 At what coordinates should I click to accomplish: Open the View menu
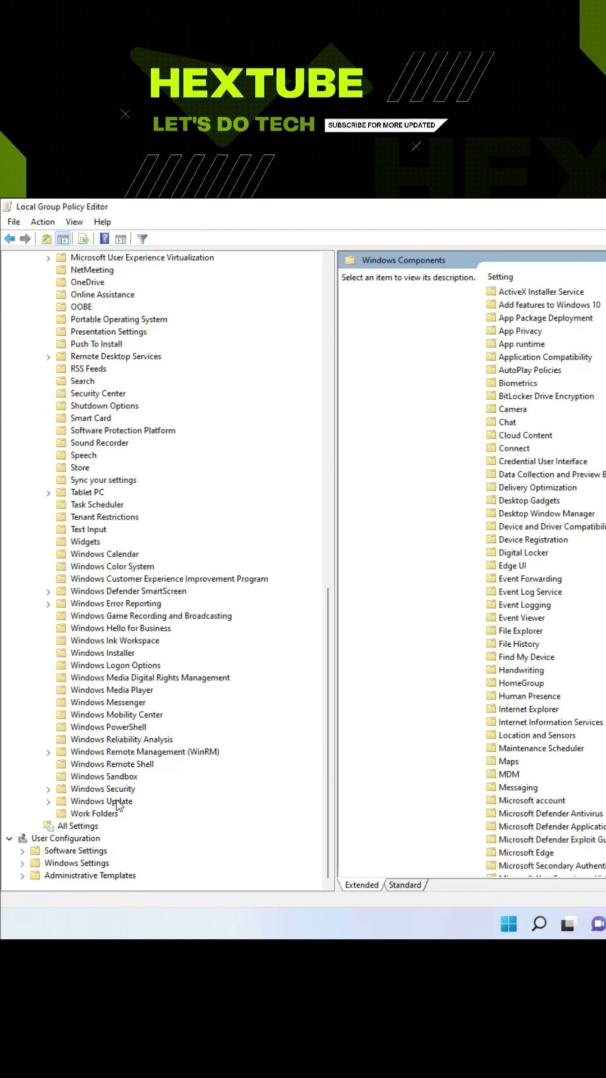(x=74, y=222)
